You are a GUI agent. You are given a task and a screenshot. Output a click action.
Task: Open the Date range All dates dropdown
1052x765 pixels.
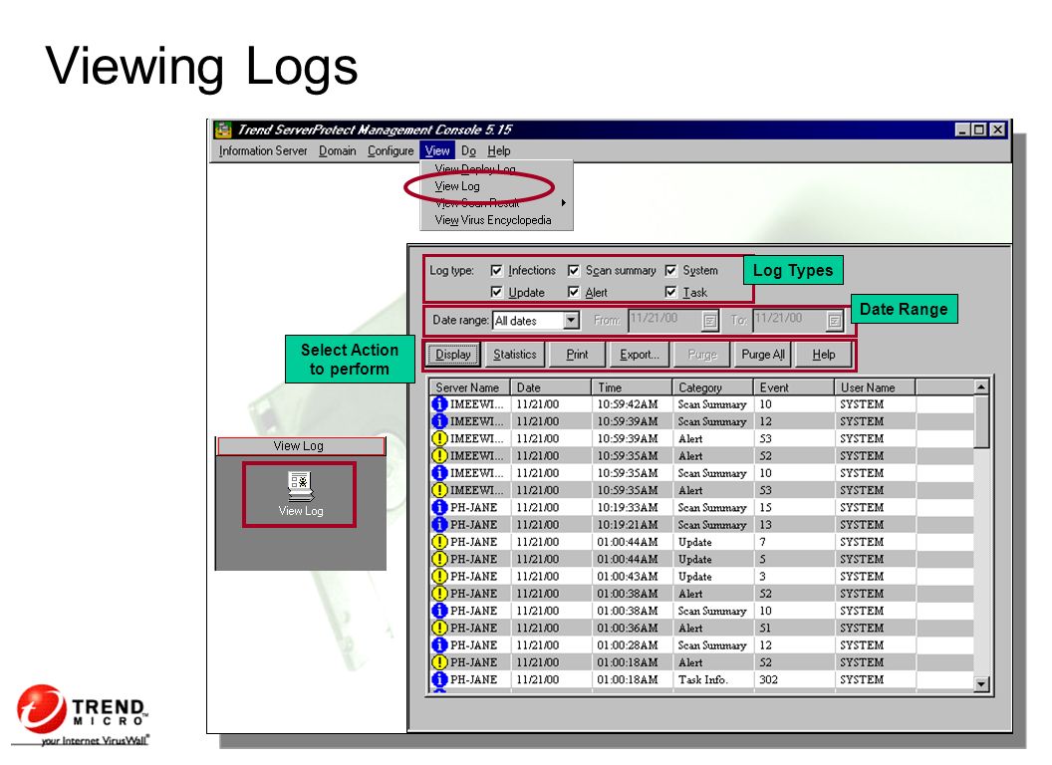point(571,320)
